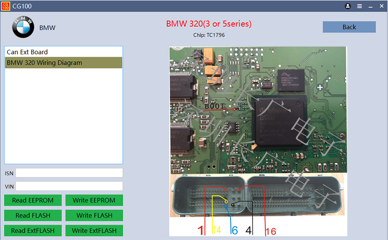Close the CG100 window
Image resolution: width=388 pixels, height=240 pixels.
pyautogui.click(x=382, y=6)
